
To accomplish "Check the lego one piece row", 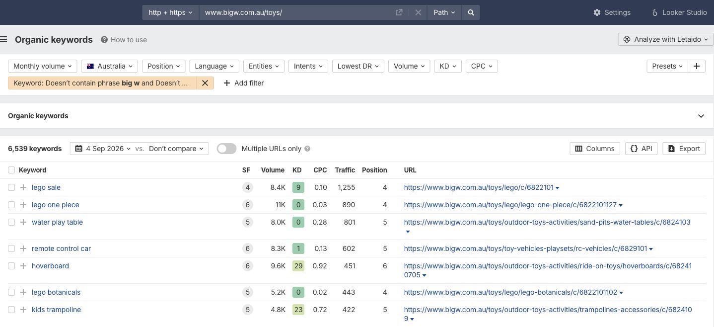I will click(11, 205).
